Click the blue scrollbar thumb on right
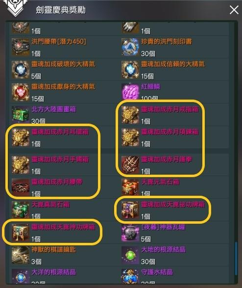Viewport: 242px width, 288px height. [236, 259]
